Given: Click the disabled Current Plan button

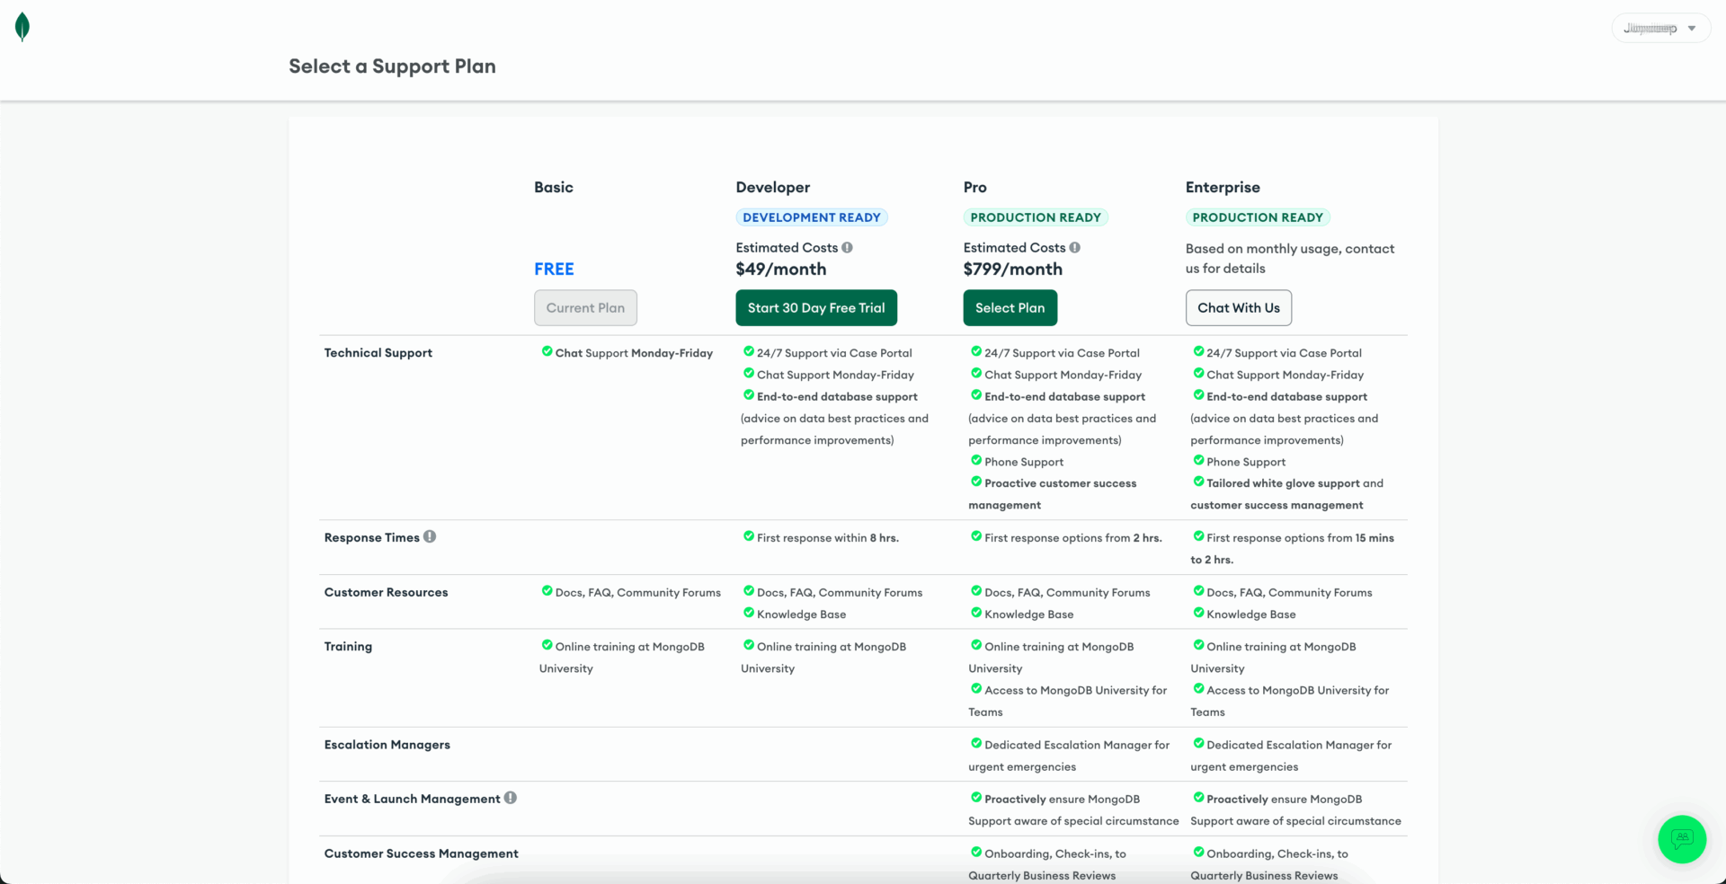Looking at the screenshot, I should pyautogui.click(x=585, y=307).
